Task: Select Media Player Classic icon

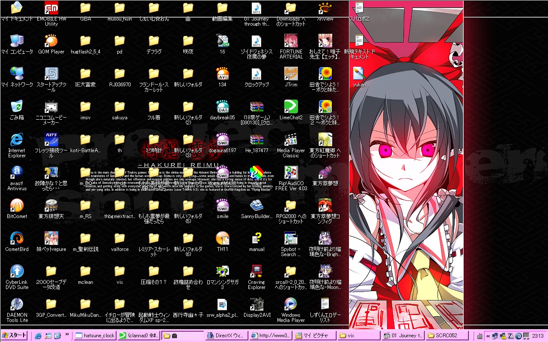Action: 291,139
